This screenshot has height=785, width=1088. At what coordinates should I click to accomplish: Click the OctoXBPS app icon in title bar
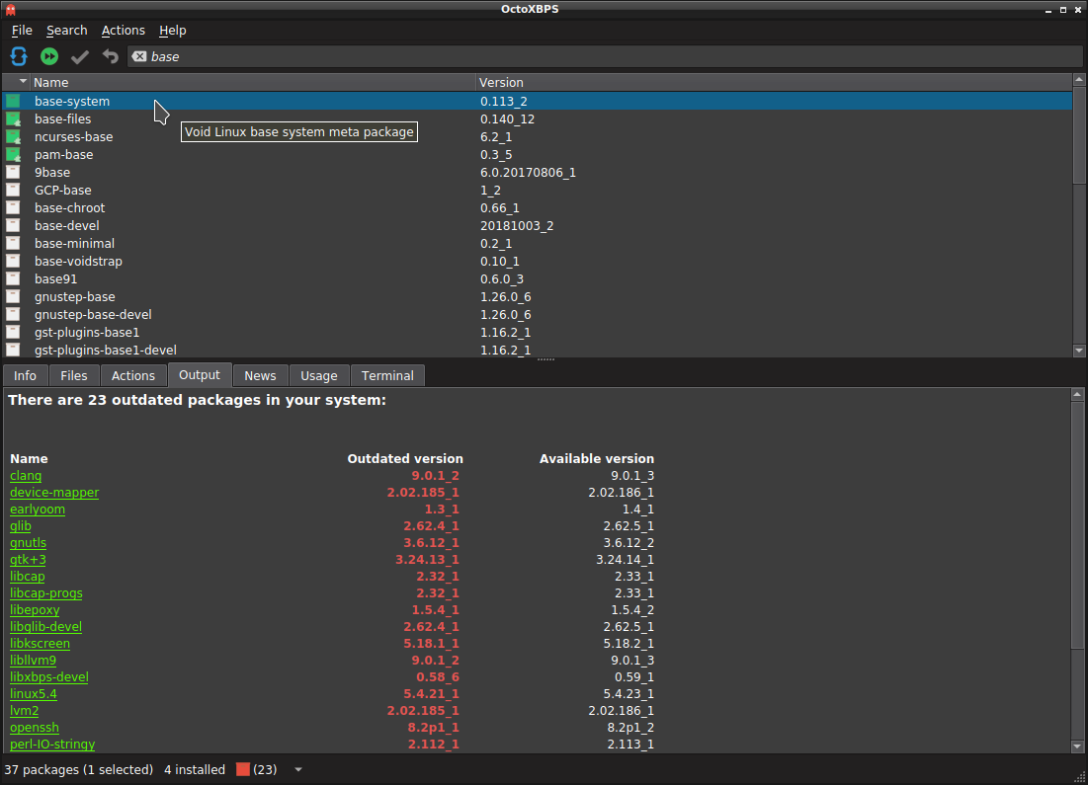click(11, 9)
